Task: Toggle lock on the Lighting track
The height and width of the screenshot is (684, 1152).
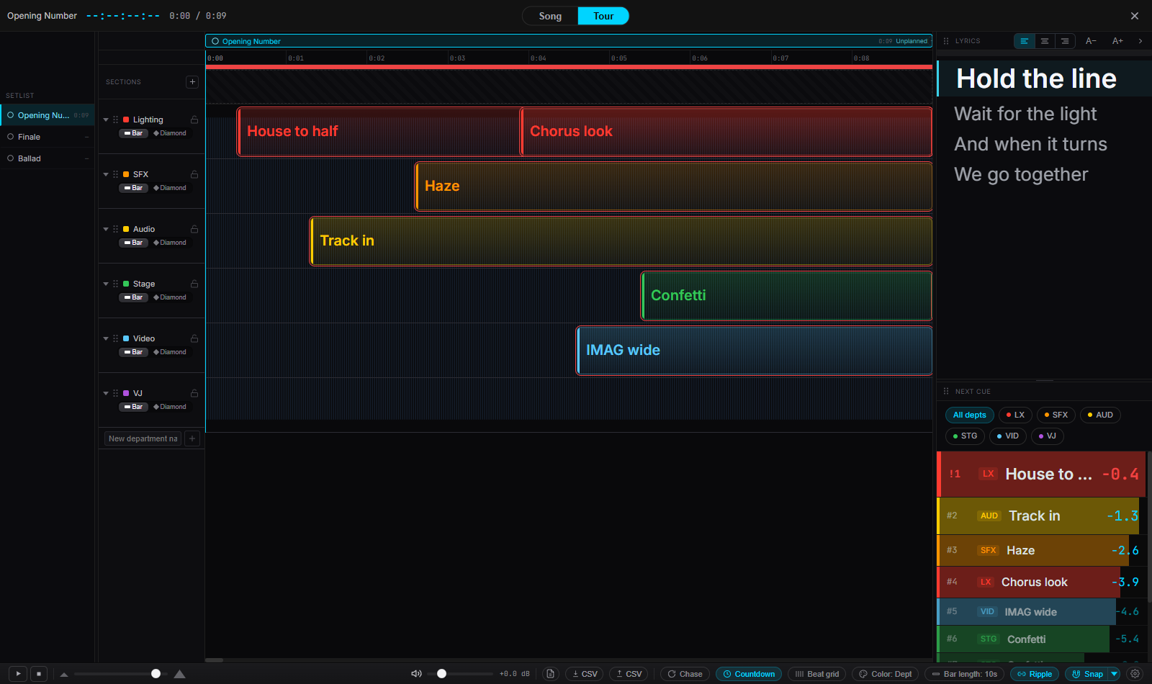Action: coord(194,120)
